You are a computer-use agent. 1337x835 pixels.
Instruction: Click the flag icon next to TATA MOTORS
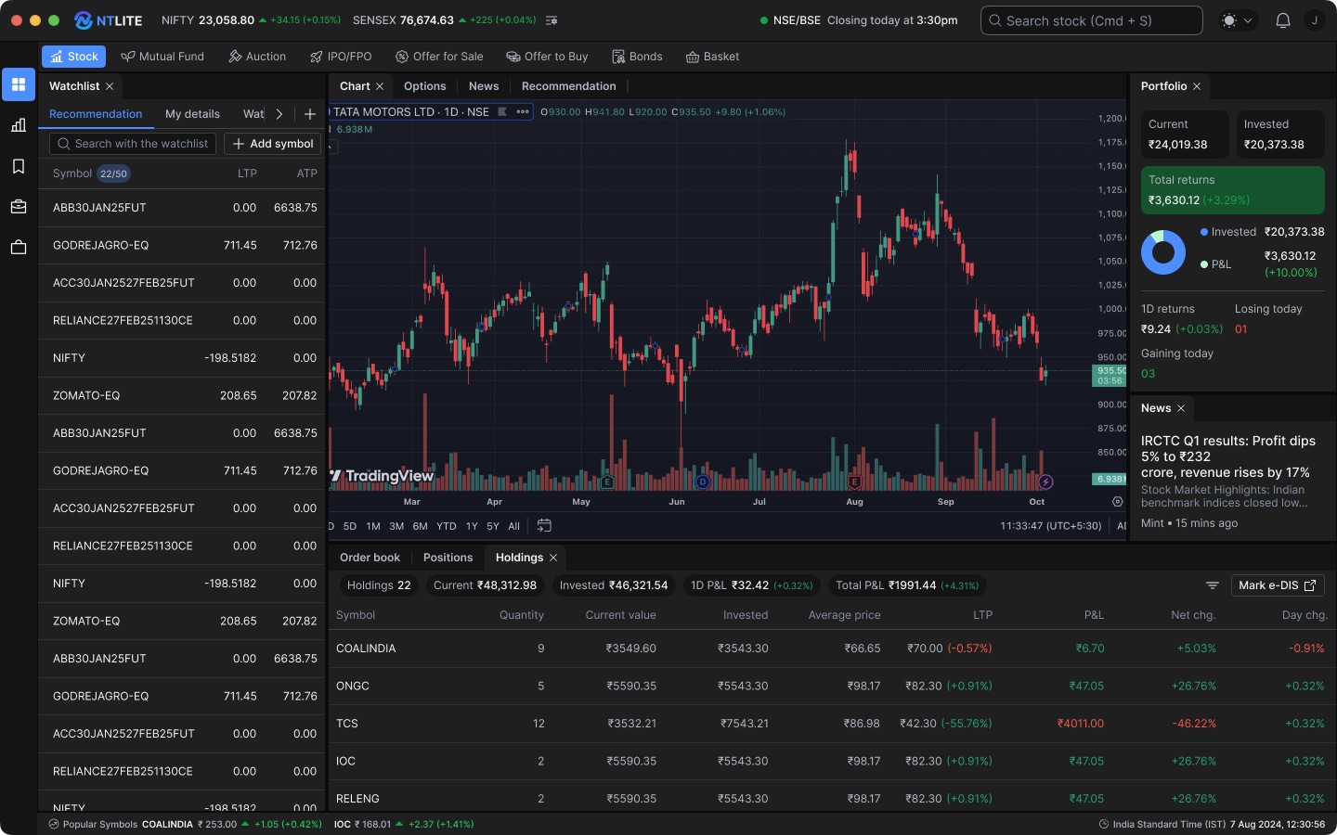tap(502, 112)
